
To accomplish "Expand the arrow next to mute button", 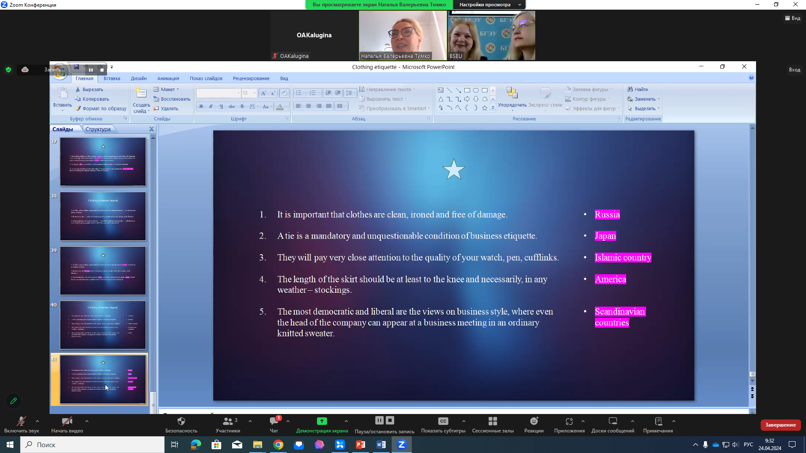I will (x=37, y=421).
